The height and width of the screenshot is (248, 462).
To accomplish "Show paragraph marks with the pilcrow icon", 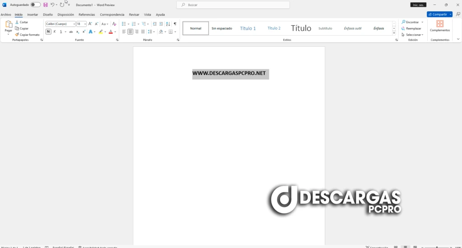I will click(175, 24).
